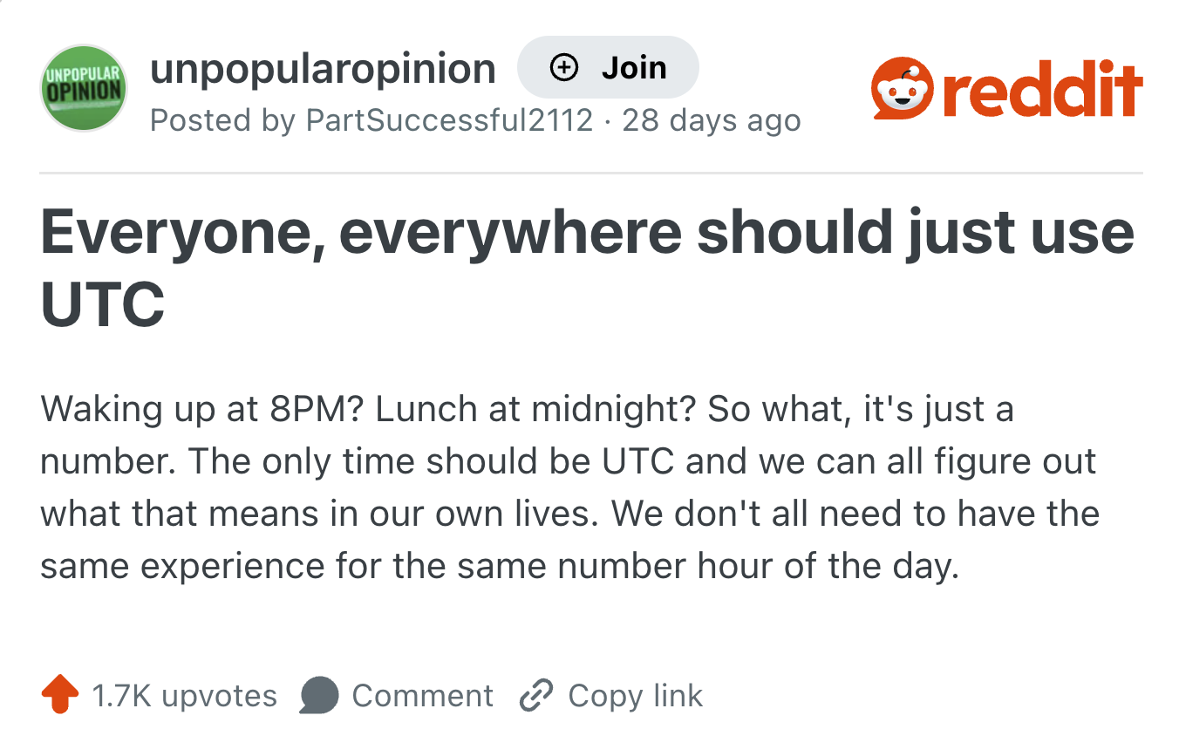The image size is (1179, 729).
Task: Click the 1.7K upvotes label
Action: (184, 696)
